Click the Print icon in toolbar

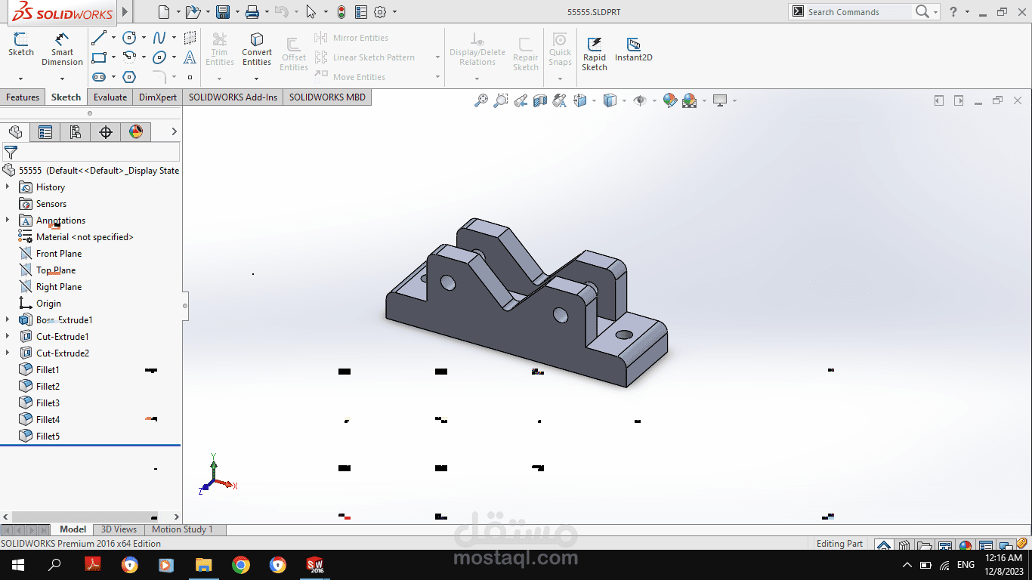pyautogui.click(x=252, y=12)
